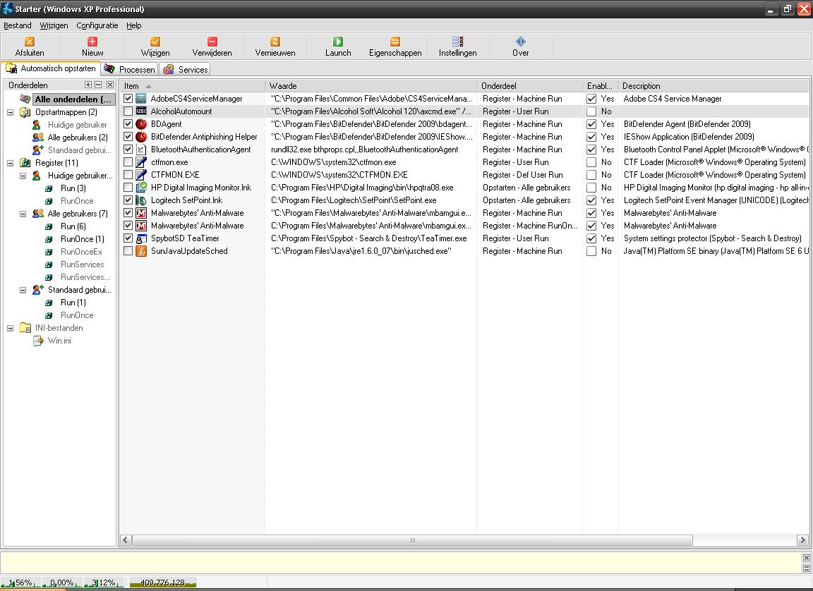
Task: Close the yellow info pane
Action: click(x=806, y=558)
